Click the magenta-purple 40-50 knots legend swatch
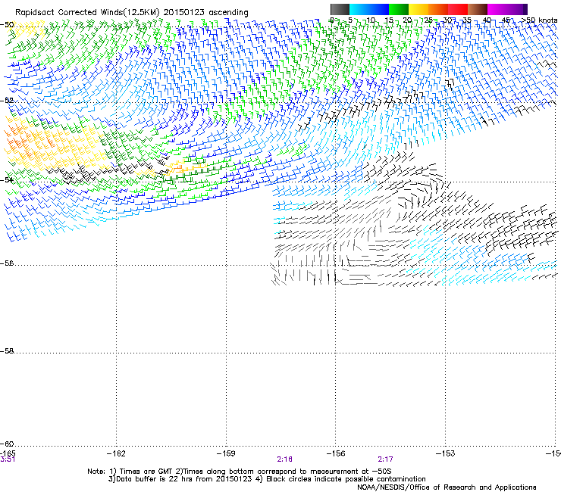The image size is (561, 492). tap(507, 9)
